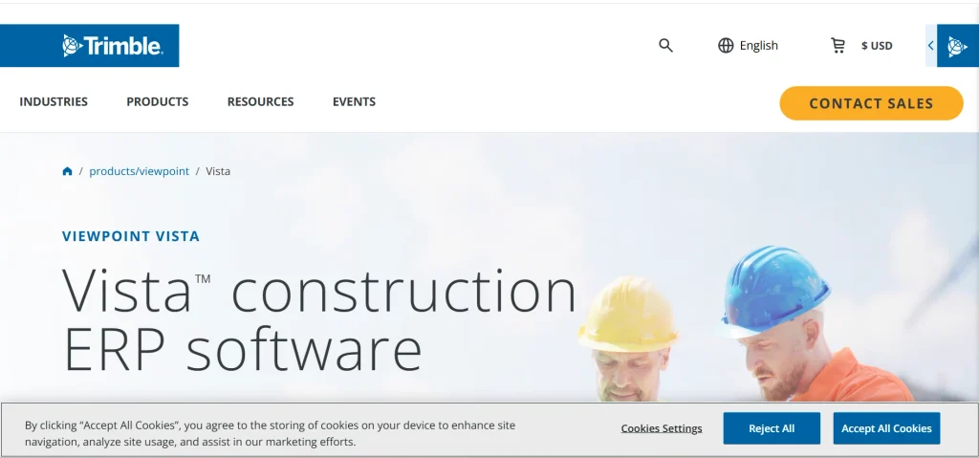The height and width of the screenshot is (458, 979).
Task: Expand the side panel chevron arrow
Action: 931,46
